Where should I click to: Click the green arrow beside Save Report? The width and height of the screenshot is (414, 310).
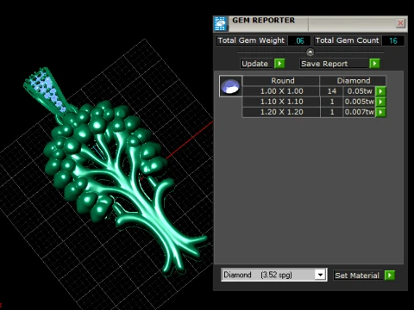374,64
